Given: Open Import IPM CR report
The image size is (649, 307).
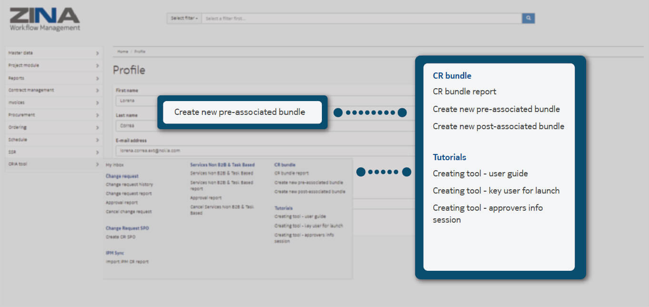Looking at the screenshot, I should pos(127,262).
